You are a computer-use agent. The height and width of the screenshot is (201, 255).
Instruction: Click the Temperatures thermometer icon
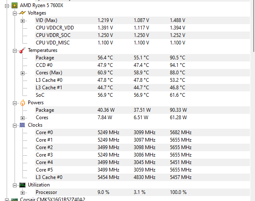(x=22, y=50)
